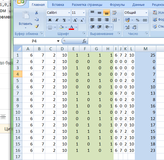
Task: Open format as table icon
Action: [155, 19]
